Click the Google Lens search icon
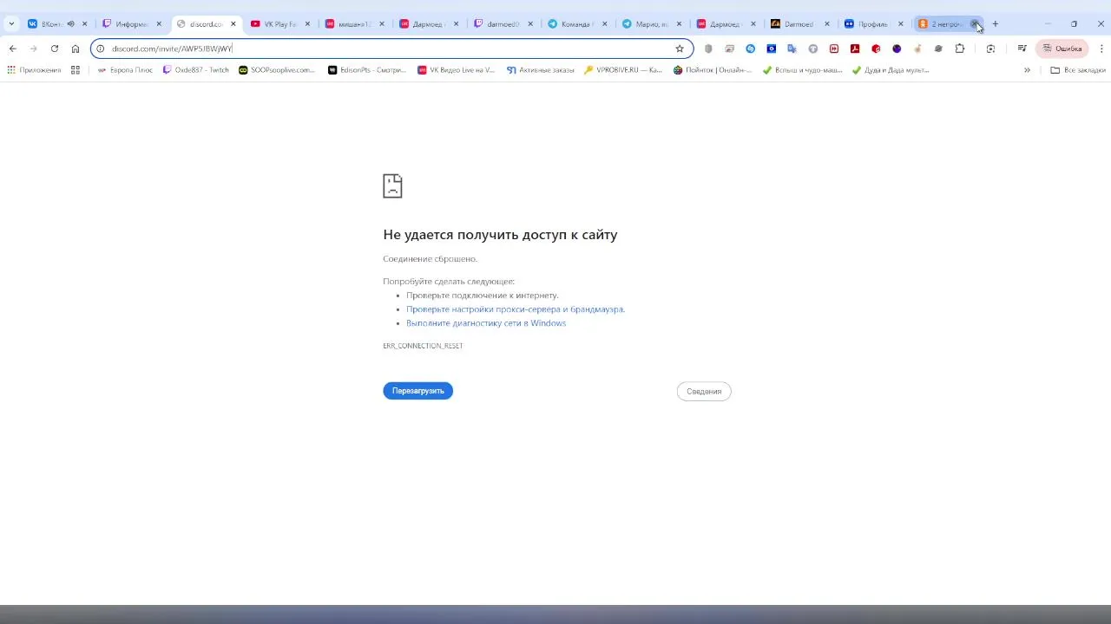The height and width of the screenshot is (624, 1111). (990, 49)
